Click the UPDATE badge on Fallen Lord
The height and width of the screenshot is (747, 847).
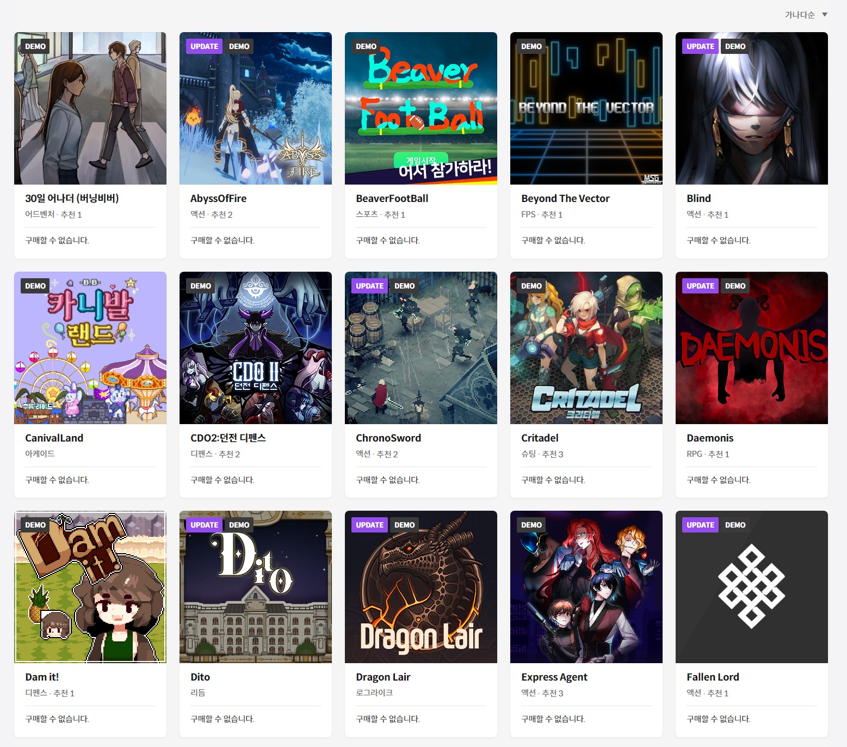click(700, 525)
